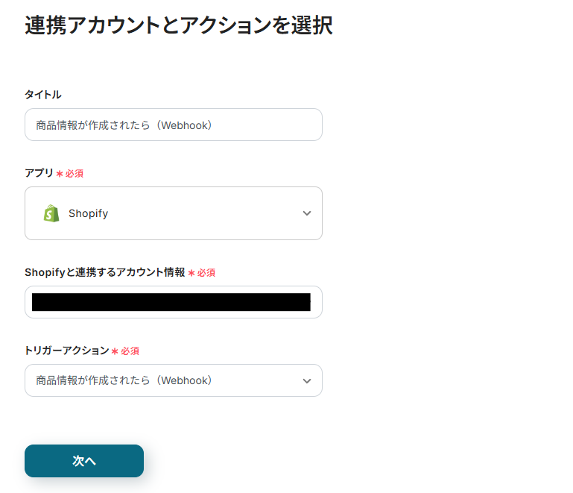Click the タイトル text input field

(x=173, y=125)
